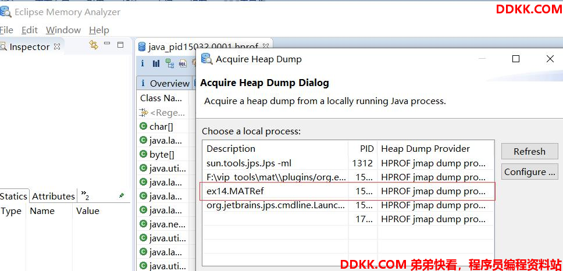Click the Inspector tab magnifier icon
The image size is (563, 271).
pyautogui.click(x=3, y=47)
